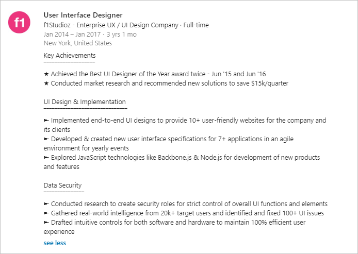This screenshot has width=358, height=254.
Task: Click the star before market research line
Action: point(46,83)
